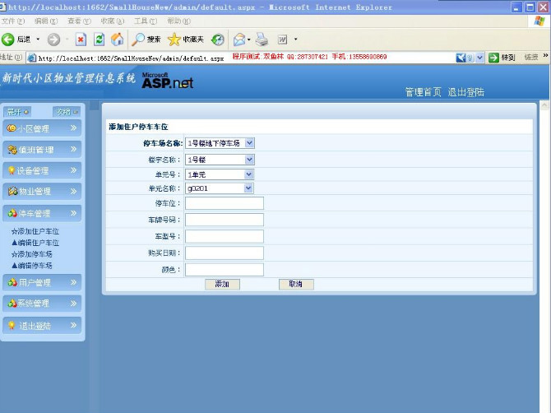This screenshot has width=551, height=413.
Task: Click the toolbar overflow chevron after 链接
Action: pyautogui.click(x=546, y=56)
